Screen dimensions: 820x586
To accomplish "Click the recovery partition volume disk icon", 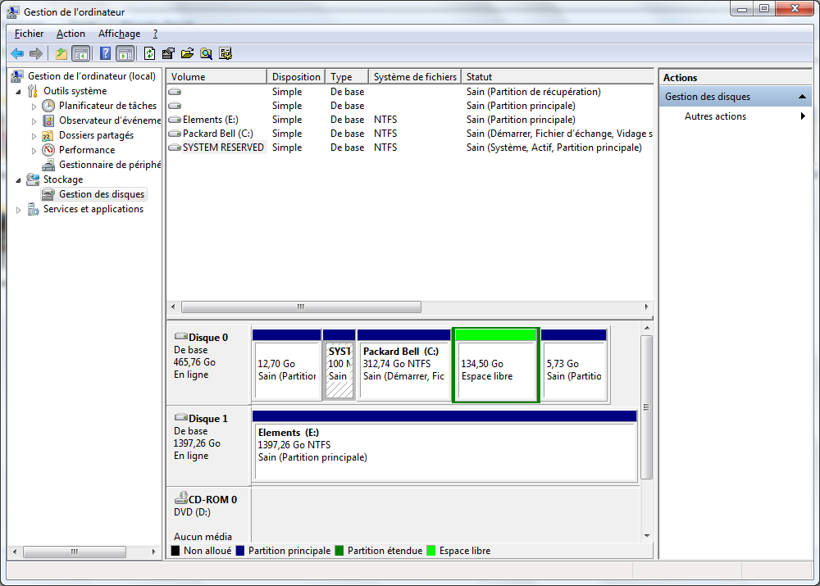I will click(175, 92).
